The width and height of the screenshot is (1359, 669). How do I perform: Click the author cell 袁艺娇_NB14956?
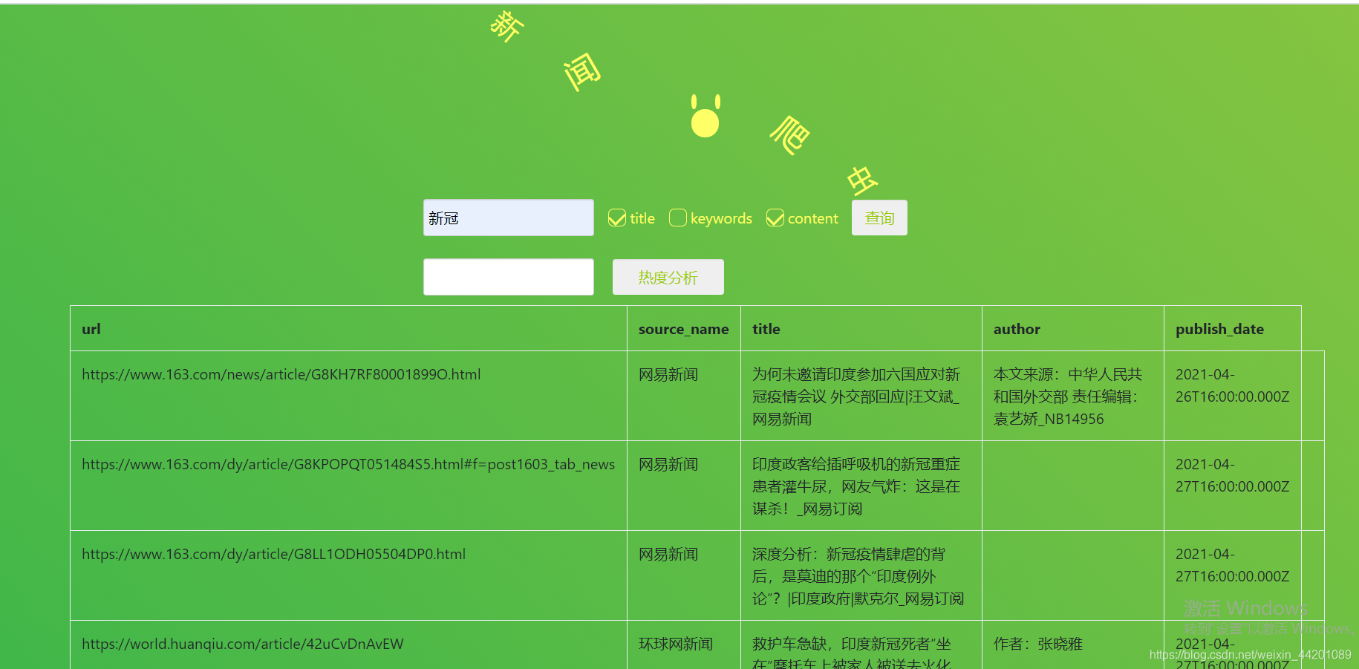[1068, 396]
